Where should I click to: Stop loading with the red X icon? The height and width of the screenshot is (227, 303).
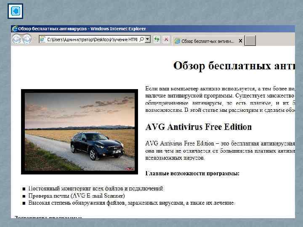click(x=166, y=40)
